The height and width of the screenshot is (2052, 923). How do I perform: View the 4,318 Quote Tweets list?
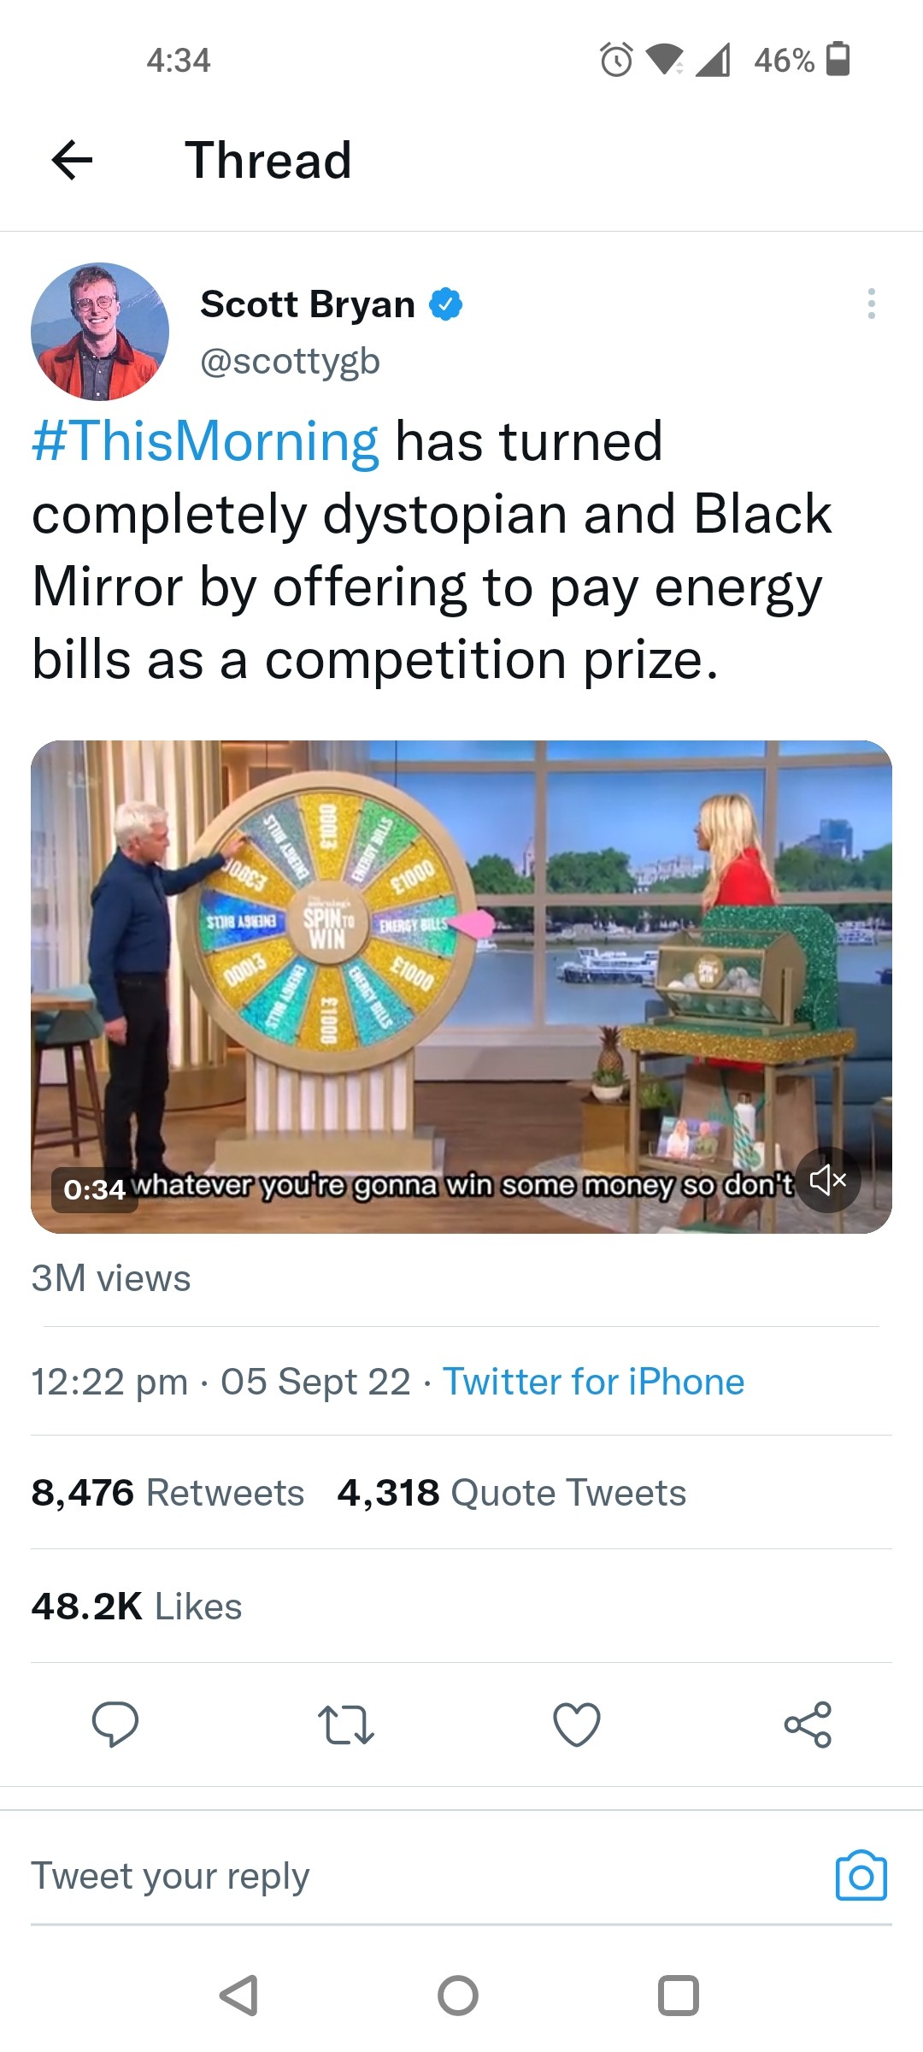[511, 1493]
